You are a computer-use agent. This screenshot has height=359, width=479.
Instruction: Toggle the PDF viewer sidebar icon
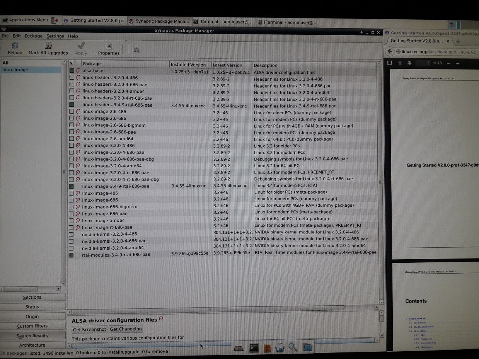pos(389,63)
